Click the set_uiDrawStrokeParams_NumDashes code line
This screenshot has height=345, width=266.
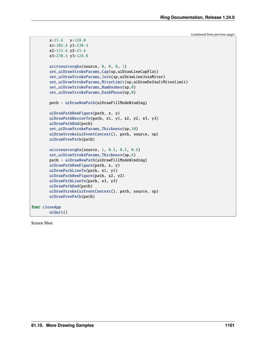click(93, 87)
